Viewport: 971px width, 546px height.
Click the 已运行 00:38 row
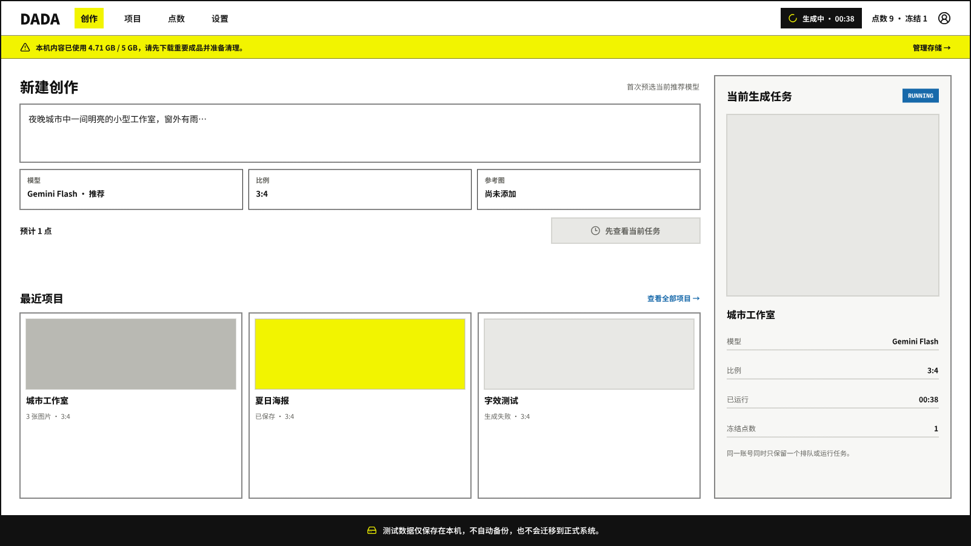pyautogui.click(x=833, y=400)
